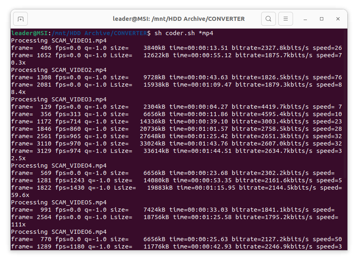Click the line 'Processing SCAM_VIDEO5.mp4'
This screenshot has height=262, width=358.
pyautogui.click(x=59, y=202)
